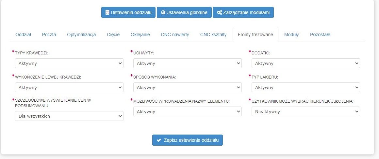The image size is (379, 159).
Task: Expand the Uchwyty dropdown
Action: tap(188, 63)
